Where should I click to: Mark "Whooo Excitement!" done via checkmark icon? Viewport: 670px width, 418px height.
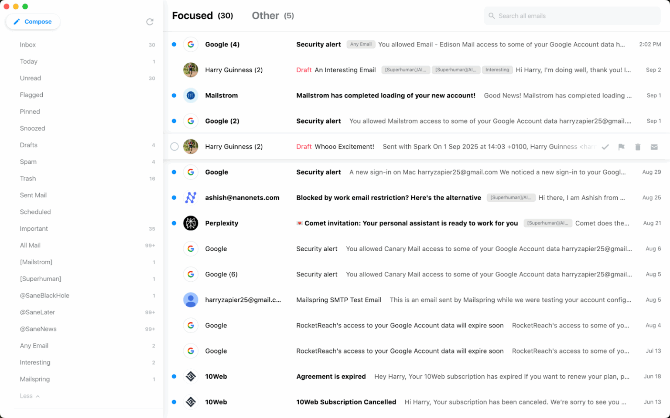(605, 147)
